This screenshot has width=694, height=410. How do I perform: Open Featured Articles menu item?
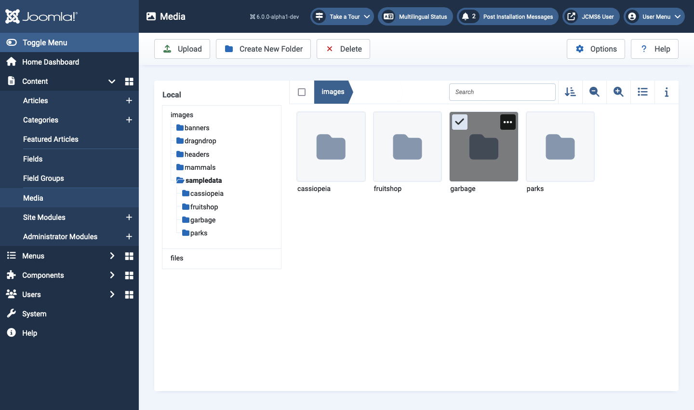click(x=51, y=139)
